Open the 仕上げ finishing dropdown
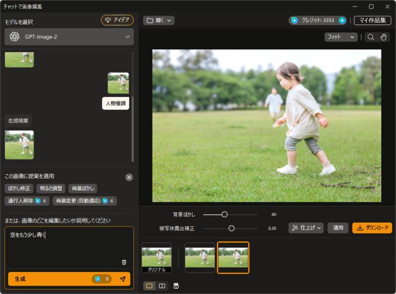Viewport: 396px width, 294px height. [306, 228]
